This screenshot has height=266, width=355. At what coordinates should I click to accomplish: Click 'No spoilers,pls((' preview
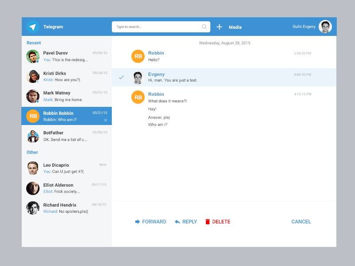point(74,211)
